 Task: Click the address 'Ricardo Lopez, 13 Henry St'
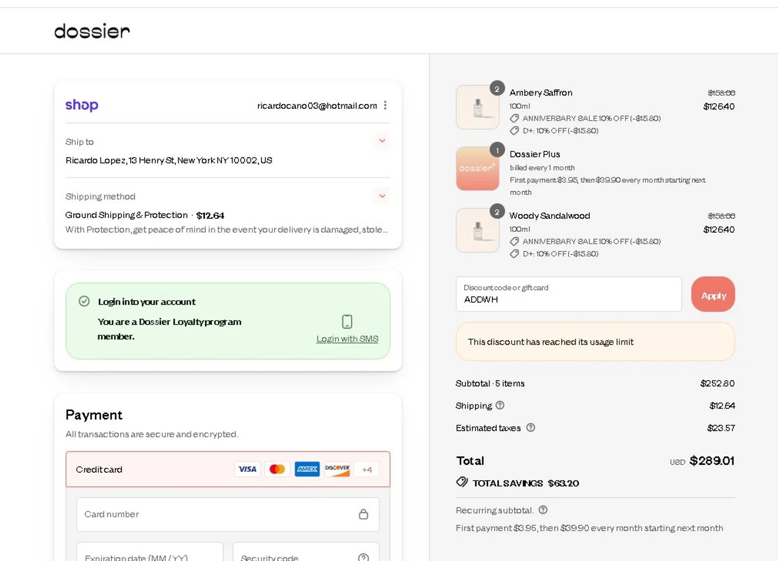click(120, 160)
